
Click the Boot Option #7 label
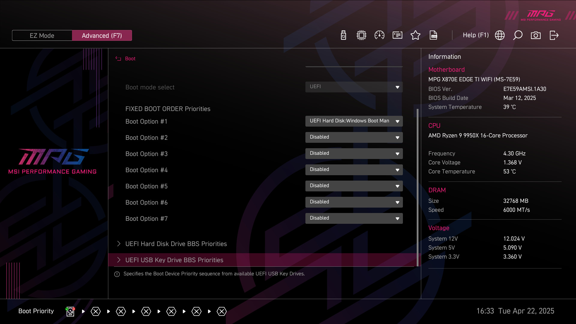click(146, 219)
